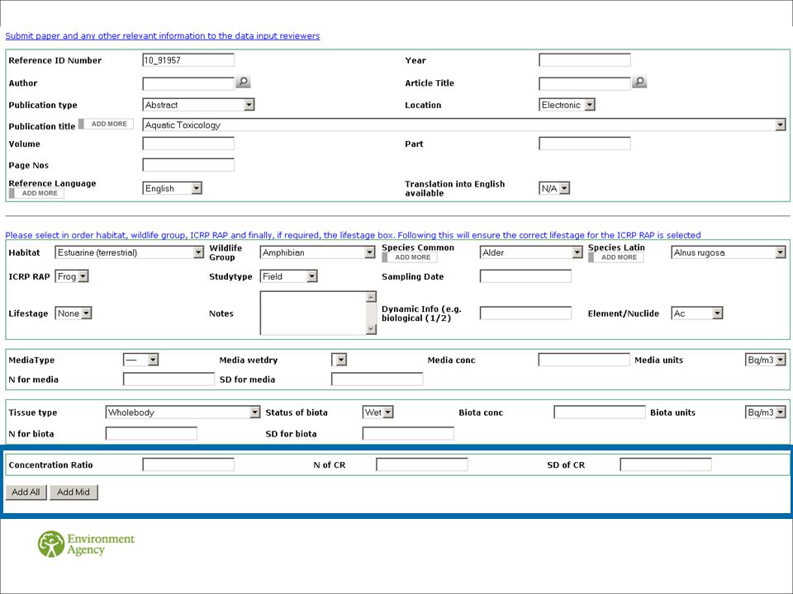Viewport: 793px width, 594px height.
Task: Open the Biota units Bq/m3 dropdown
Action: [766, 412]
